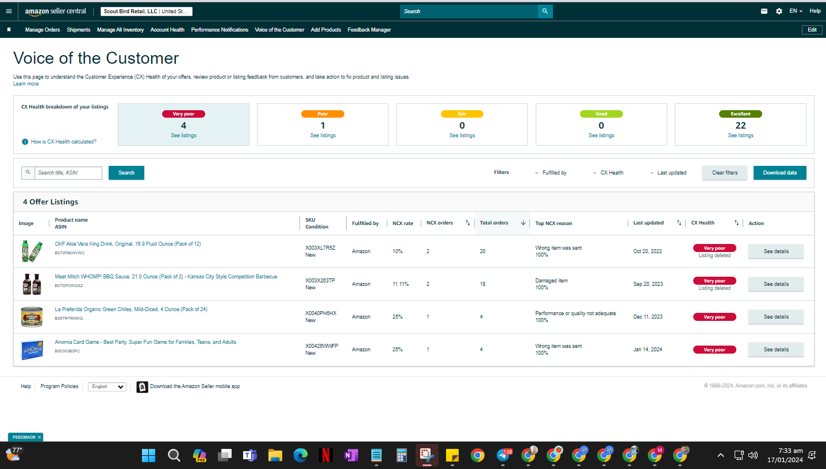Open Telegram from the taskbar

click(x=503, y=456)
